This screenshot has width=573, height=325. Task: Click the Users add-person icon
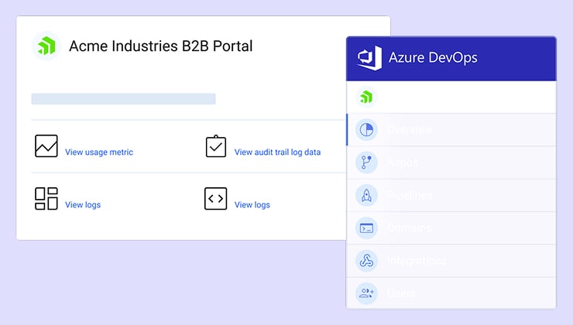pyautogui.click(x=365, y=293)
